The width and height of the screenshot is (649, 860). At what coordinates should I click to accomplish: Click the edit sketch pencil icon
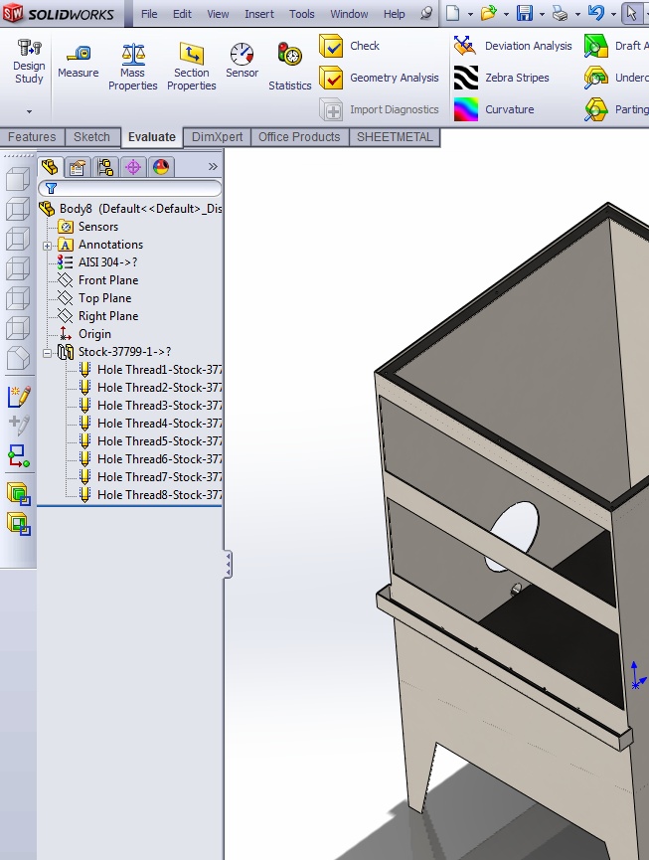click(19, 397)
